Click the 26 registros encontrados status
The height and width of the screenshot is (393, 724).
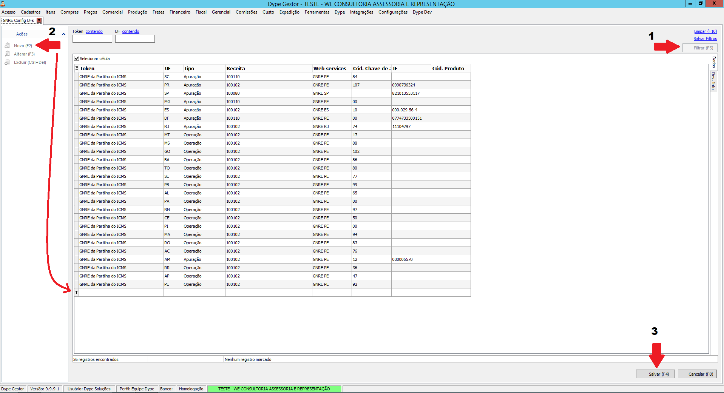(x=96, y=359)
